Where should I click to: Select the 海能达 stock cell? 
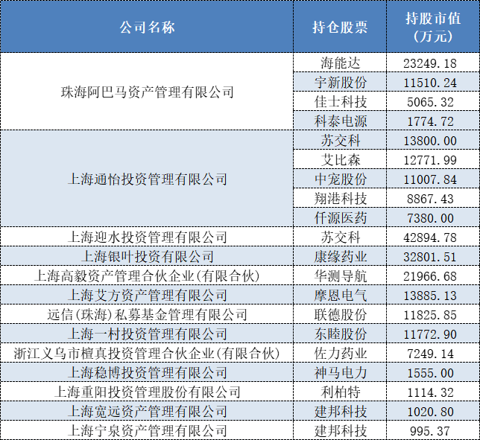(x=340, y=63)
